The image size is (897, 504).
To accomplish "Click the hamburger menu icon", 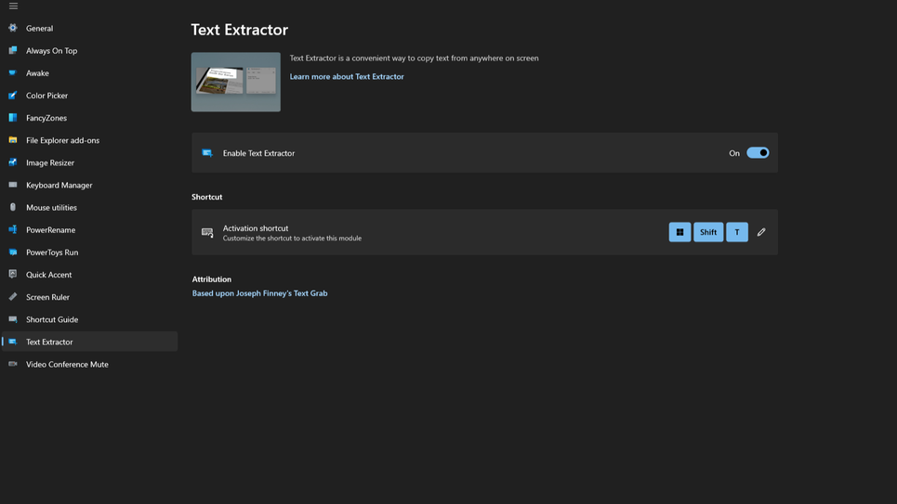I will 13,6.
